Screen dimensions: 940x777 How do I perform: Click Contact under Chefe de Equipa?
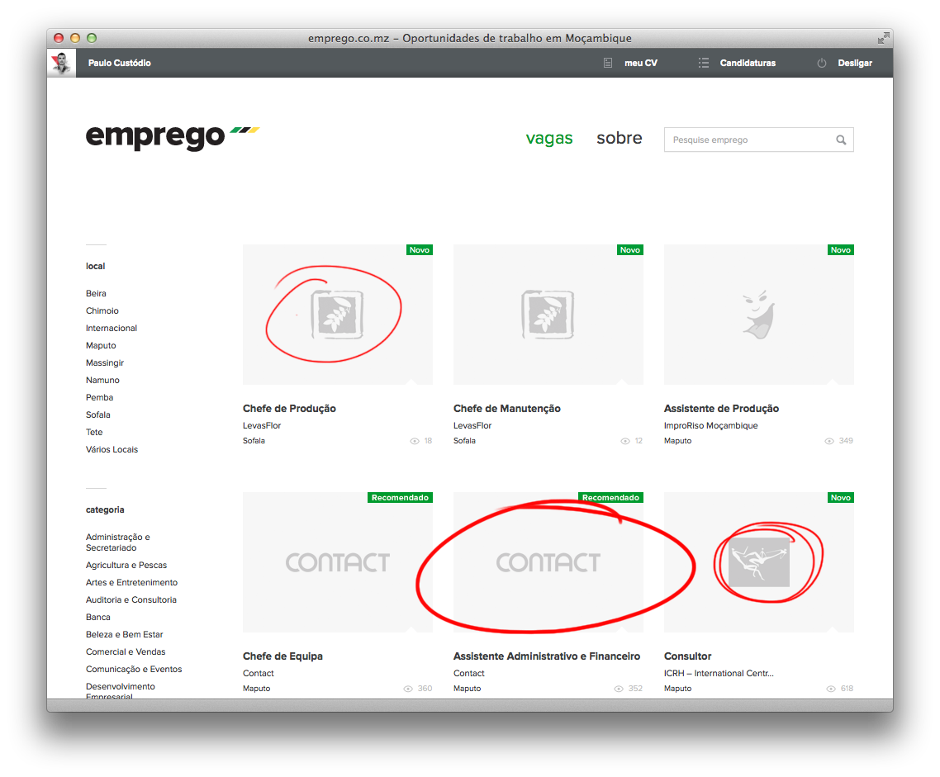pyautogui.click(x=259, y=674)
